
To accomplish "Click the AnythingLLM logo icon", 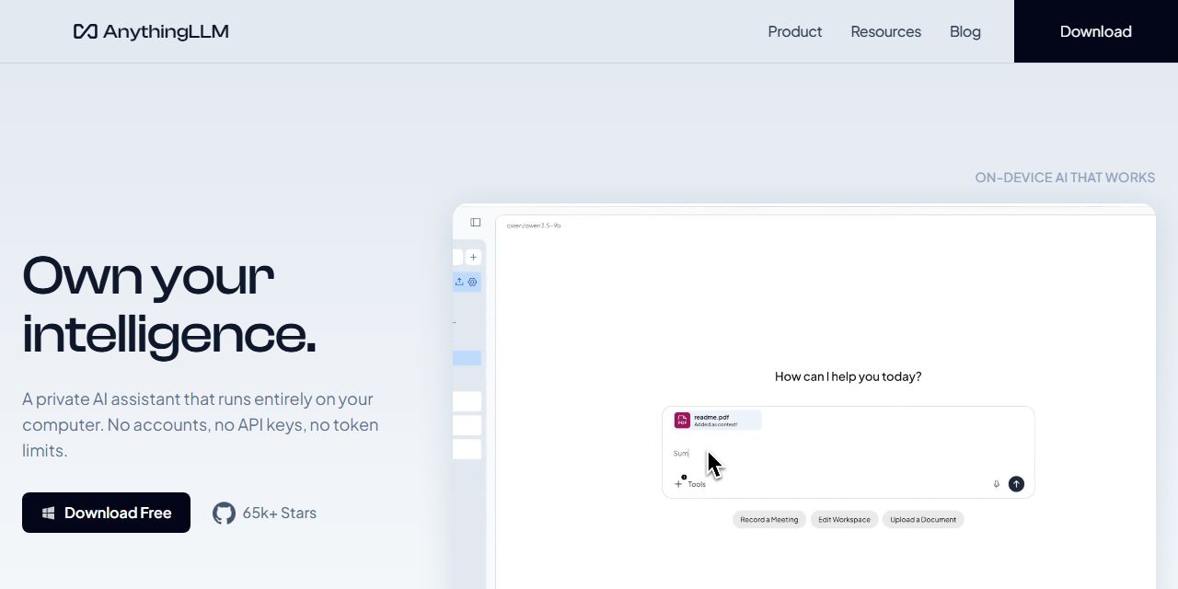I will pos(86,31).
